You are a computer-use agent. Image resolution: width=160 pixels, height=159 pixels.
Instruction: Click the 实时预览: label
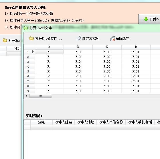point(34,116)
